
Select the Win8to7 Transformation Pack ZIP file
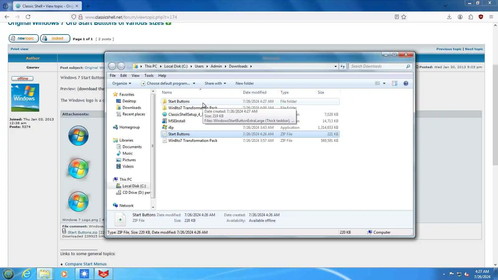coord(250,141)
